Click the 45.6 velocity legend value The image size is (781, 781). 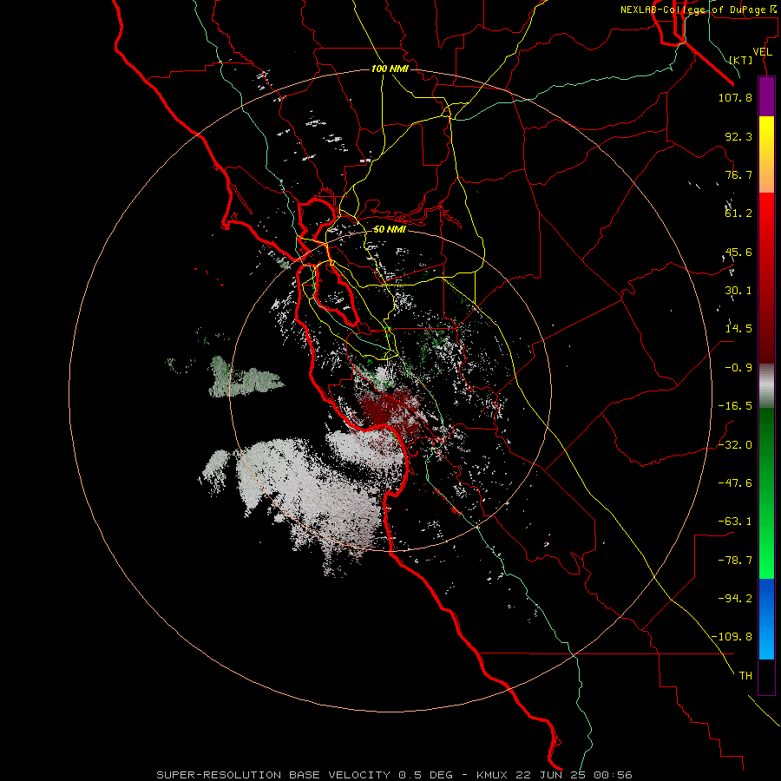738,252
